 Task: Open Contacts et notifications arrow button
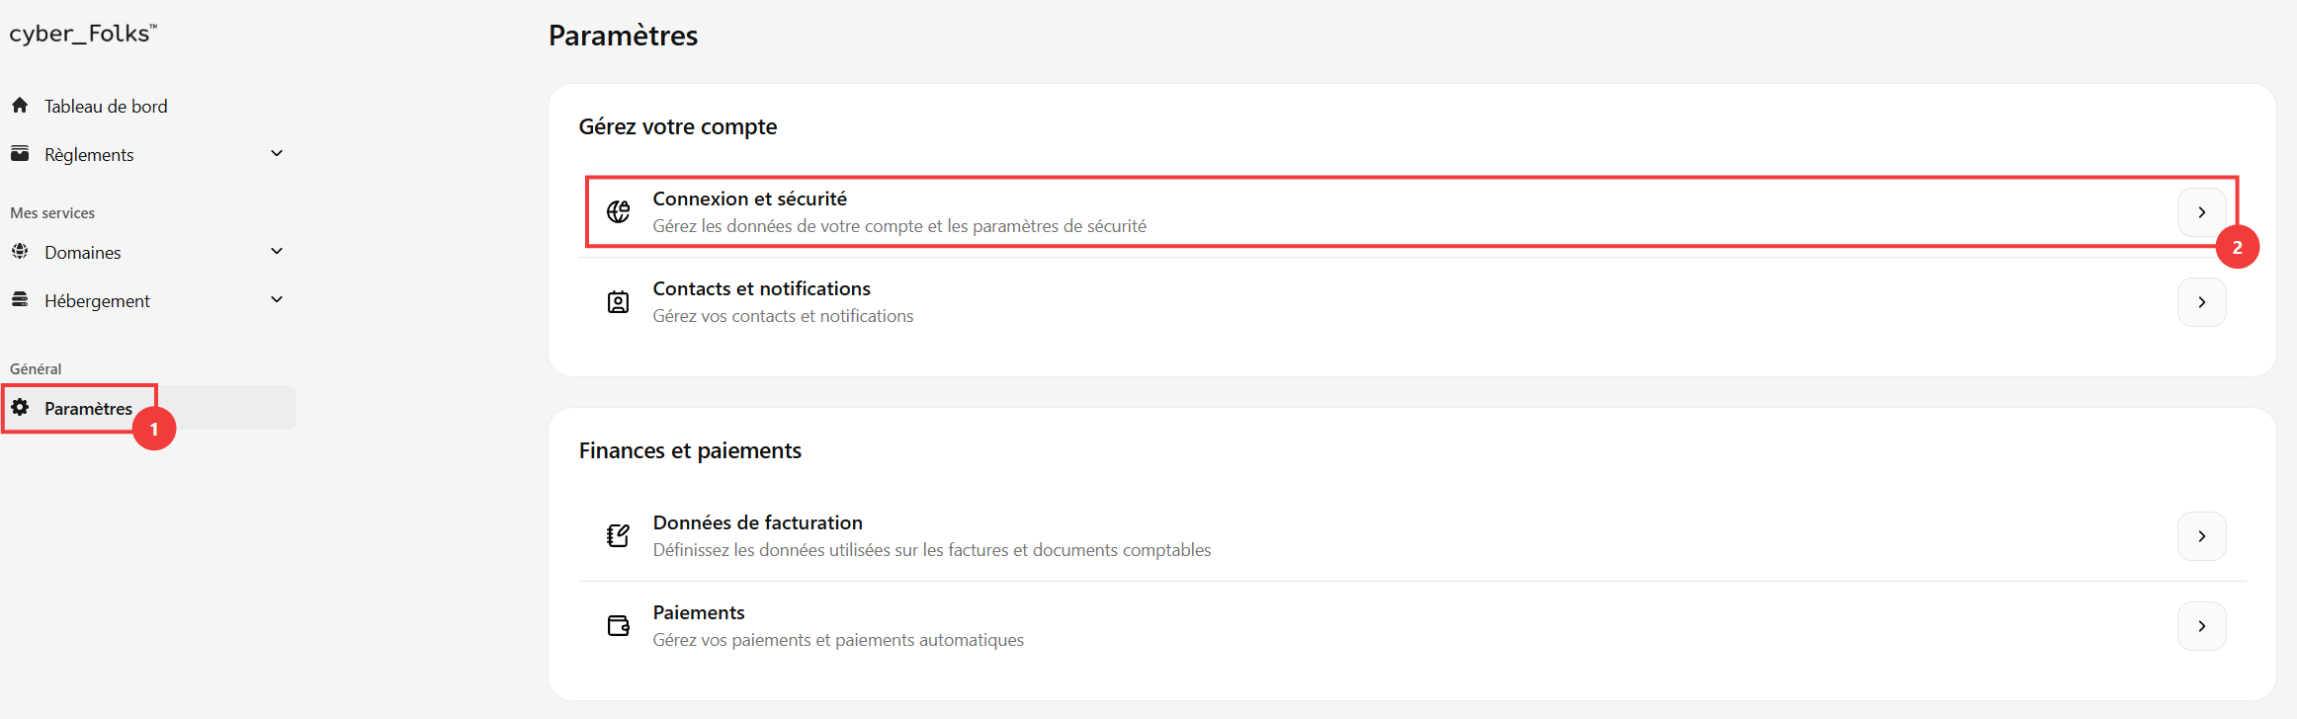2202,302
